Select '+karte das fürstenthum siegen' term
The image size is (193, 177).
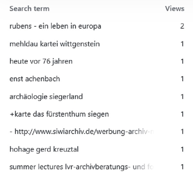click(x=59, y=114)
